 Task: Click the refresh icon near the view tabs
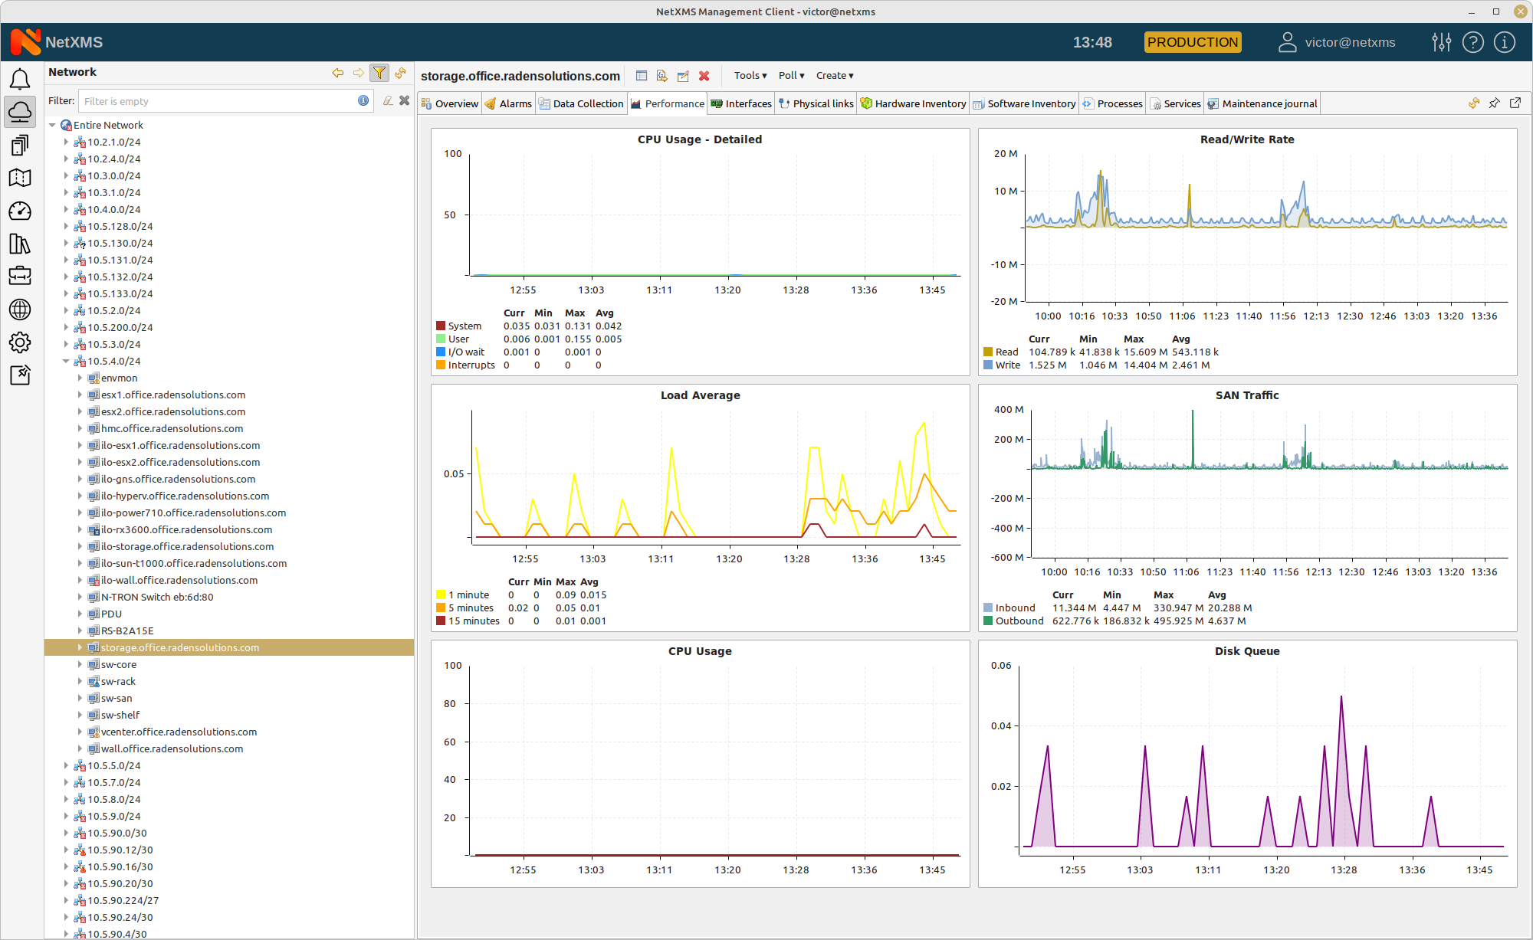pos(1473,102)
